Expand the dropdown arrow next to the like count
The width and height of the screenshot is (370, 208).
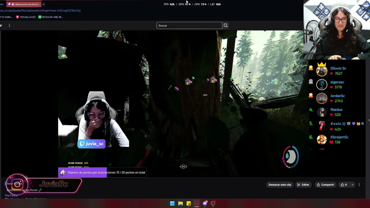click(x=352, y=185)
